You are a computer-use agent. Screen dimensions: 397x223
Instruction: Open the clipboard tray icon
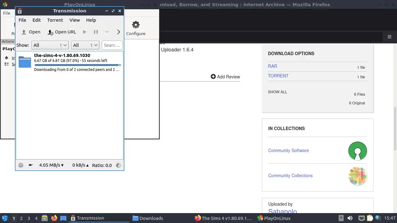pos(370,218)
